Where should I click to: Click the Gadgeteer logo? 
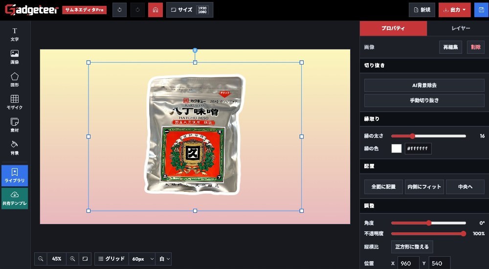pos(31,10)
